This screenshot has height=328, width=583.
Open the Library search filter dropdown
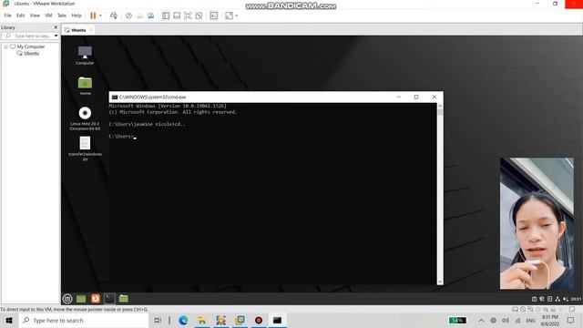tap(56, 36)
